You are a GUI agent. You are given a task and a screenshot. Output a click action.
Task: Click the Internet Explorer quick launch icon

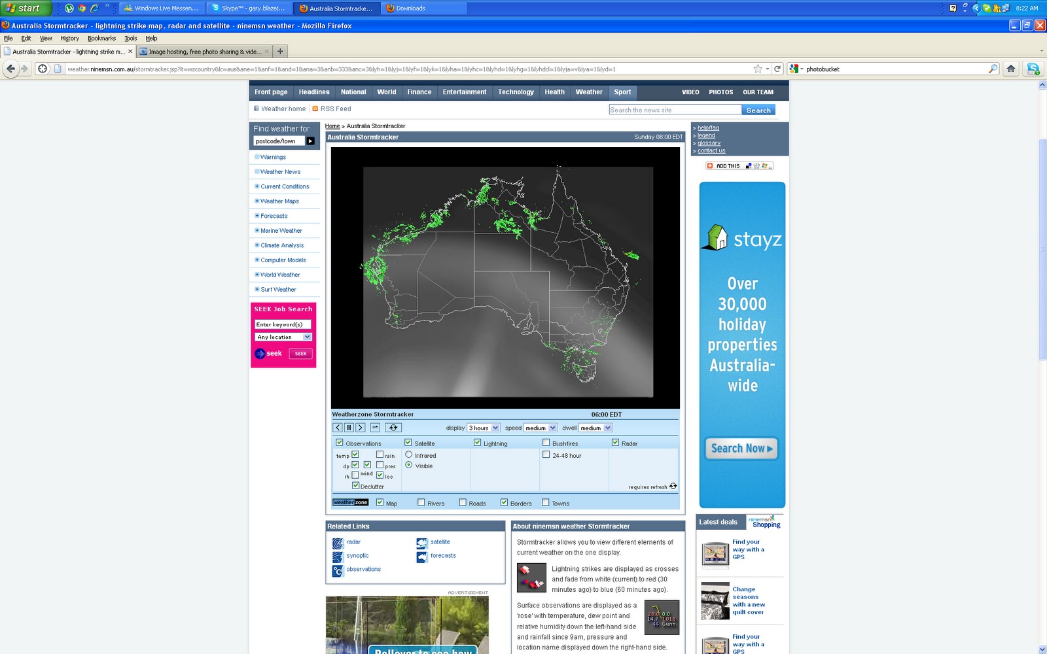(94, 8)
